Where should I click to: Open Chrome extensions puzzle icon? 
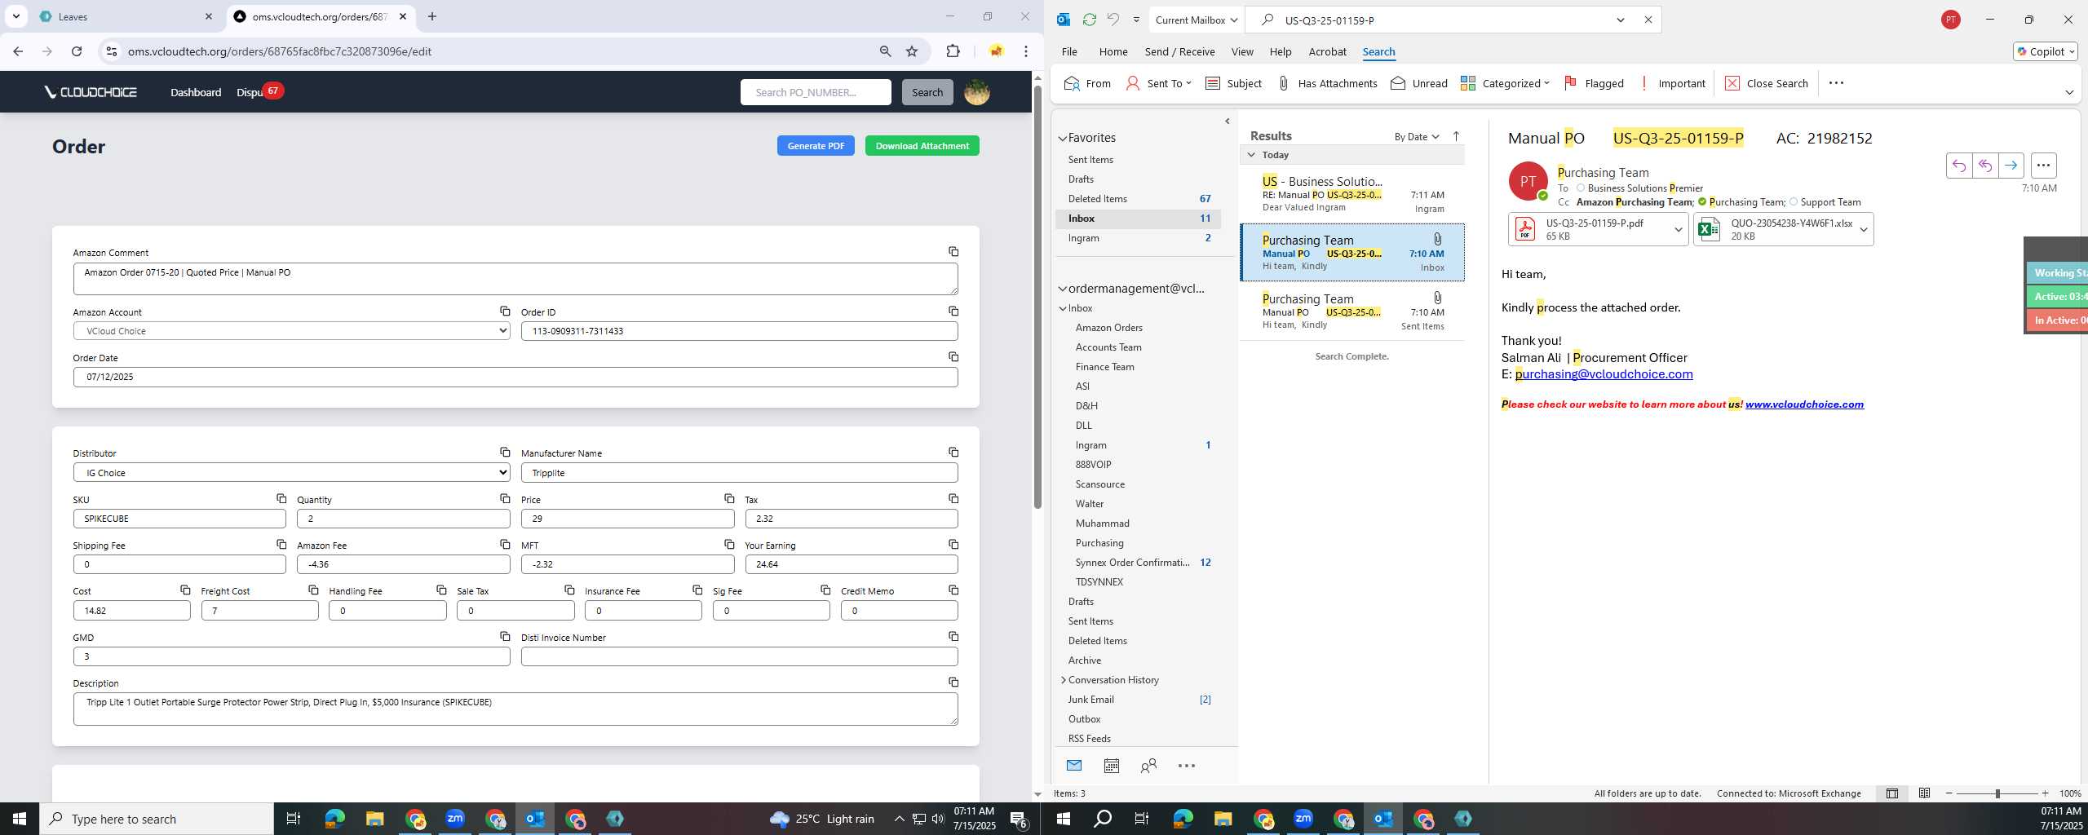coord(953,51)
